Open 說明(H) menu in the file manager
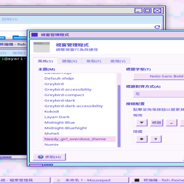Viewport: 184px width, 184px height. (x=10, y=19)
